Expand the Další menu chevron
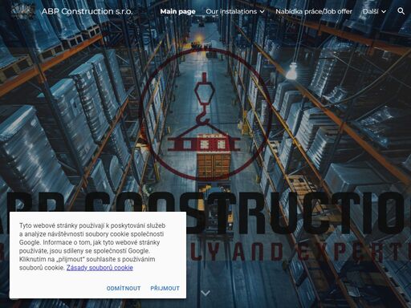This screenshot has height=308, width=411. (384, 11)
